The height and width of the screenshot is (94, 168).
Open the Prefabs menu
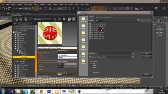click(42, 4)
